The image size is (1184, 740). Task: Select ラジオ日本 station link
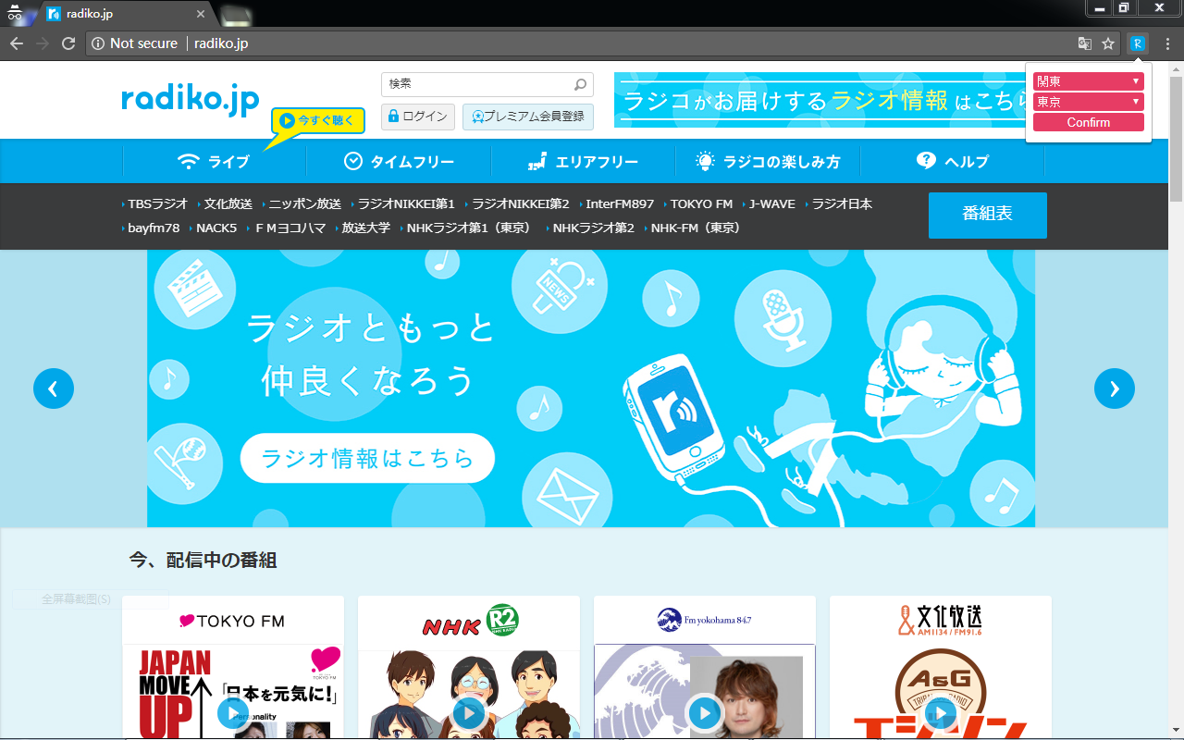pos(843,203)
